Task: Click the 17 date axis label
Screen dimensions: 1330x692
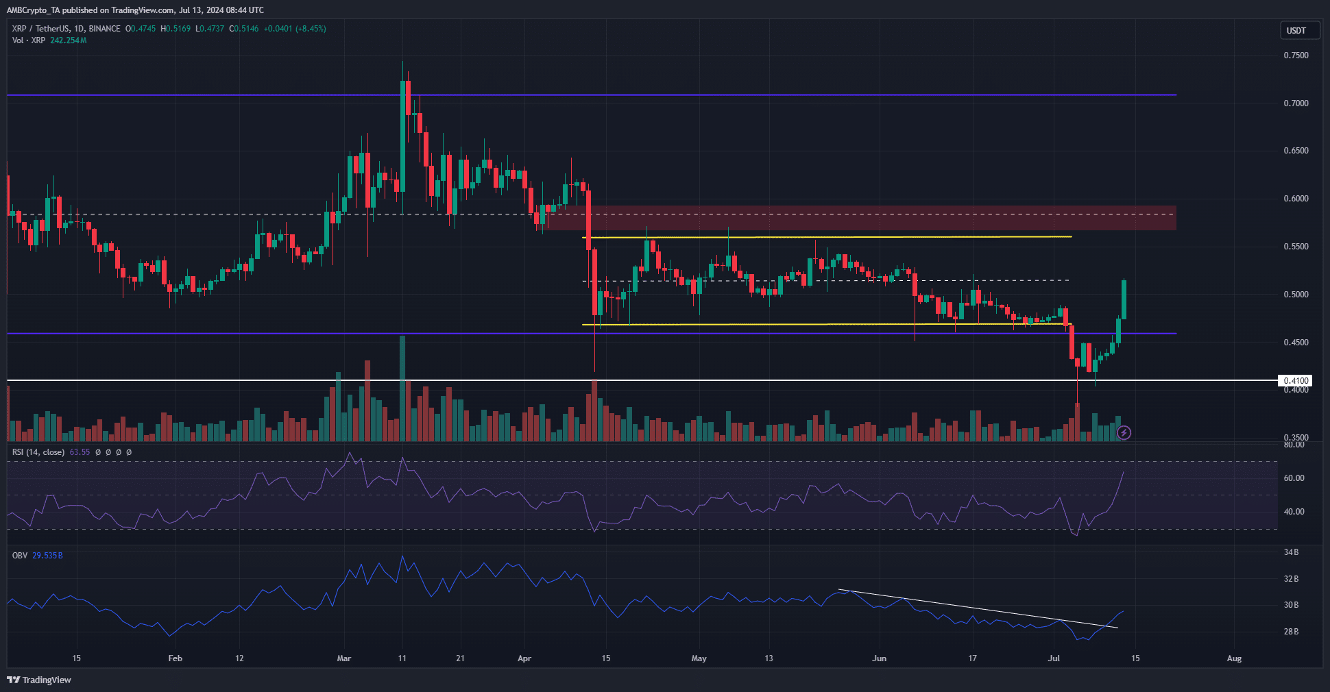Action: pos(972,658)
